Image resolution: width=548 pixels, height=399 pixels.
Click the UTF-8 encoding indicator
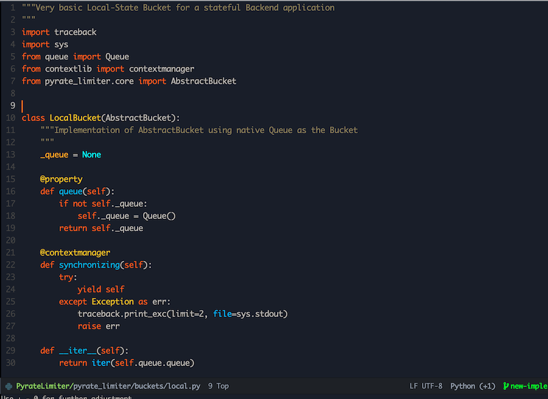[x=432, y=386]
